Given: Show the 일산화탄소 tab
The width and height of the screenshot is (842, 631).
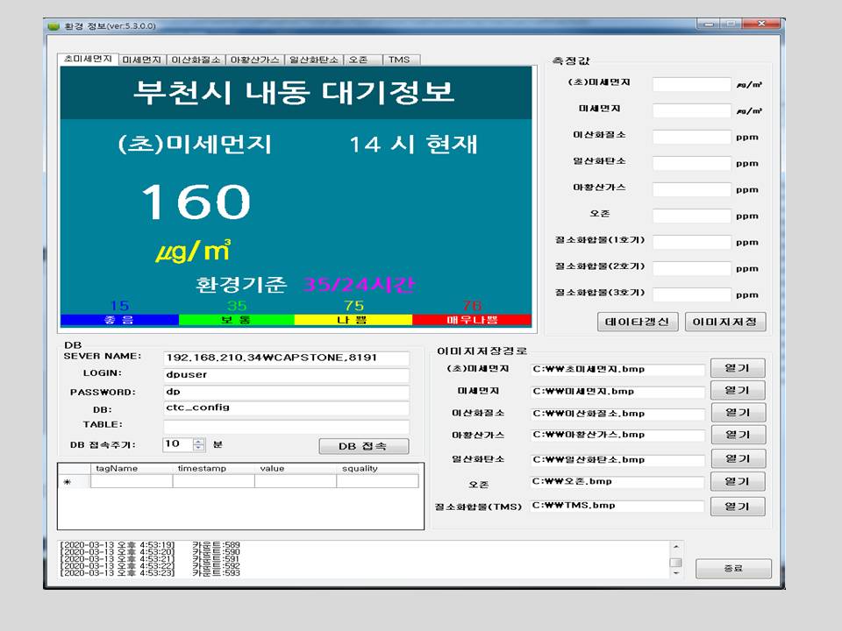Looking at the screenshot, I should click(x=314, y=60).
